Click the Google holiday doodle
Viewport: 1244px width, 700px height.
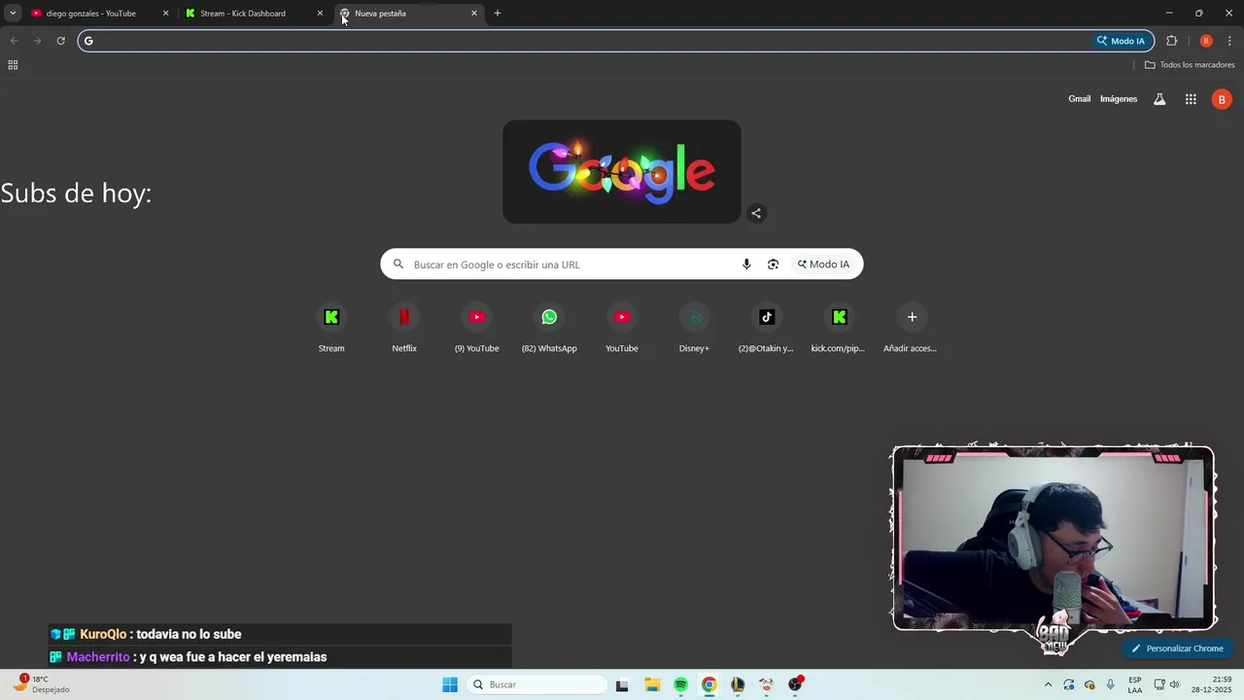622,172
